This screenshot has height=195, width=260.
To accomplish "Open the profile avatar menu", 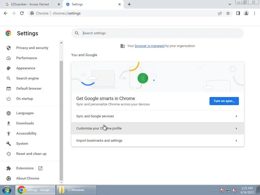I will tap(246, 13).
